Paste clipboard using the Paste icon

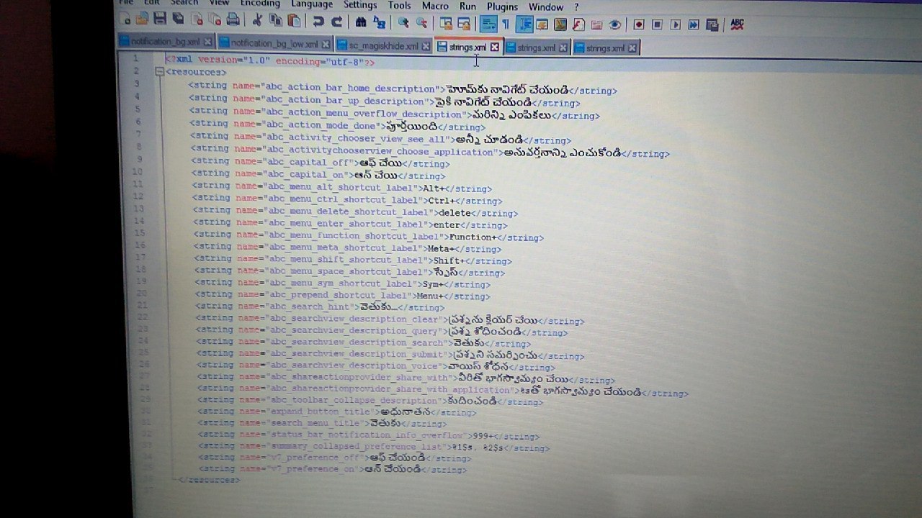point(294,20)
